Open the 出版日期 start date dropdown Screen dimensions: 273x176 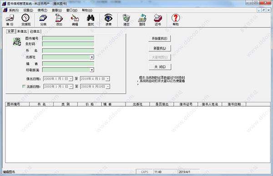(71, 87)
